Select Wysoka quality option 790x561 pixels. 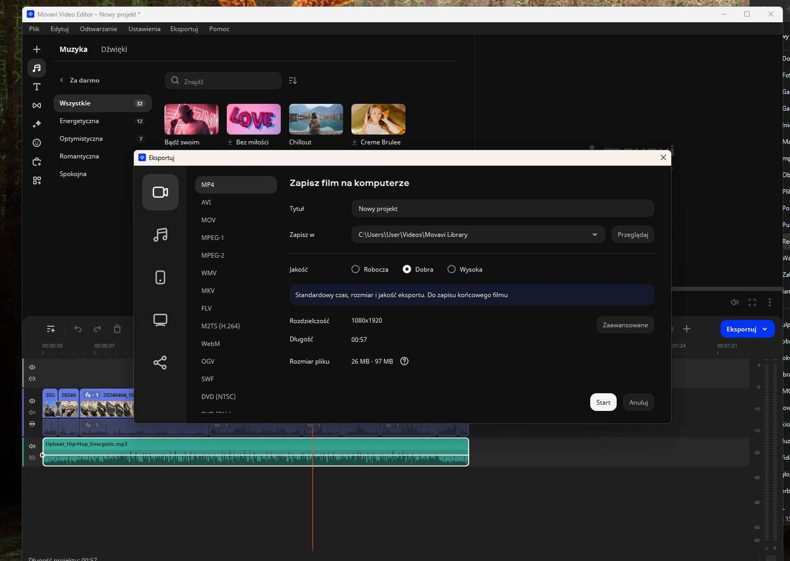point(451,269)
